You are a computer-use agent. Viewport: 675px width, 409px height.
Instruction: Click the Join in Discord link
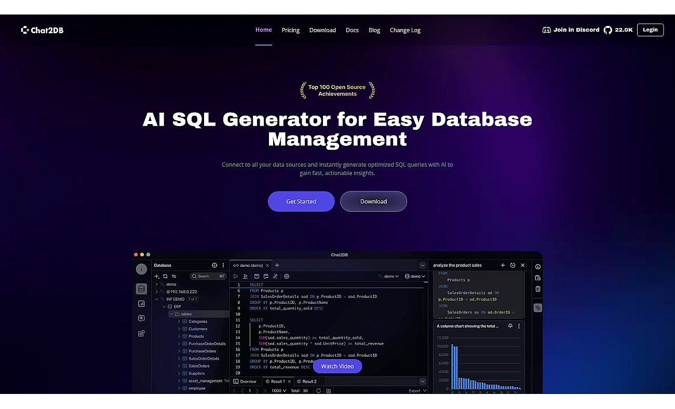pyautogui.click(x=571, y=30)
